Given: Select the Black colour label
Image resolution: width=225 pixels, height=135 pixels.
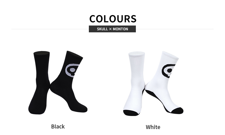Looking at the screenshot, I should click(x=58, y=126).
